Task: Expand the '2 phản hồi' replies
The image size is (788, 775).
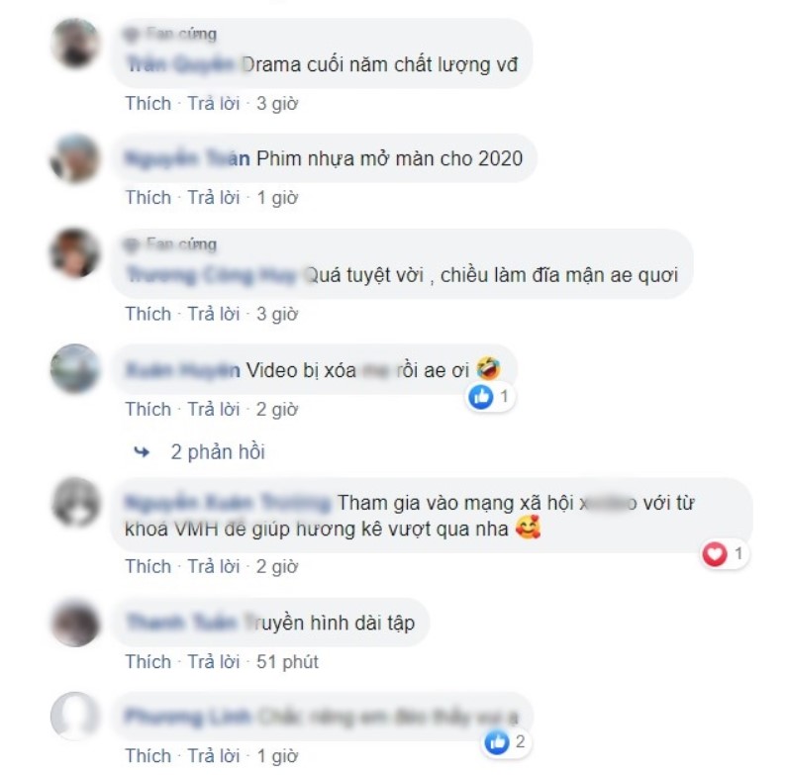Action: pyautogui.click(x=218, y=452)
